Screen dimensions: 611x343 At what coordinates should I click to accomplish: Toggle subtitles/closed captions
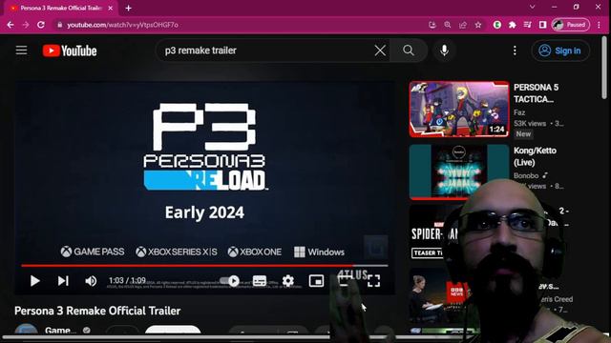pyautogui.click(x=260, y=281)
